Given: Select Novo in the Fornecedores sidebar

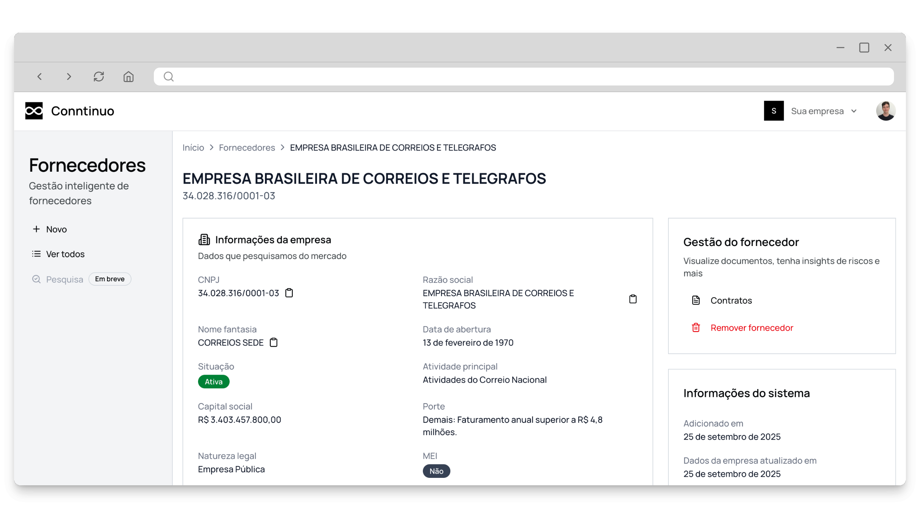Looking at the screenshot, I should click(56, 229).
